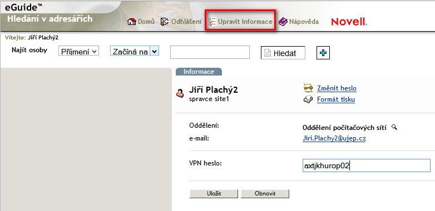Click the Upravit informace checklist icon
435x211 pixels.
point(212,22)
